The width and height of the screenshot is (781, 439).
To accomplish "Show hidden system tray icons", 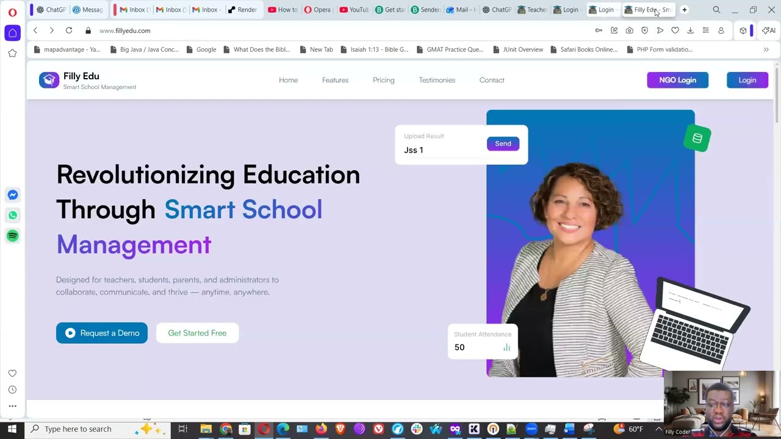I will click(x=658, y=429).
